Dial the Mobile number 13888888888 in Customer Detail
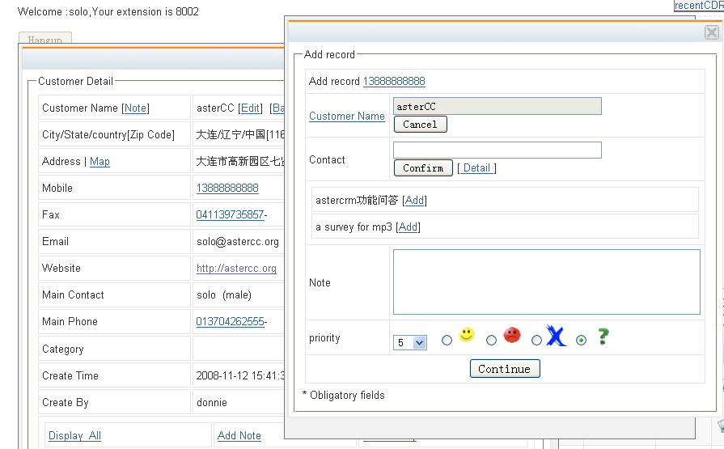This screenshot has height=449, width=724. (227, 188)
